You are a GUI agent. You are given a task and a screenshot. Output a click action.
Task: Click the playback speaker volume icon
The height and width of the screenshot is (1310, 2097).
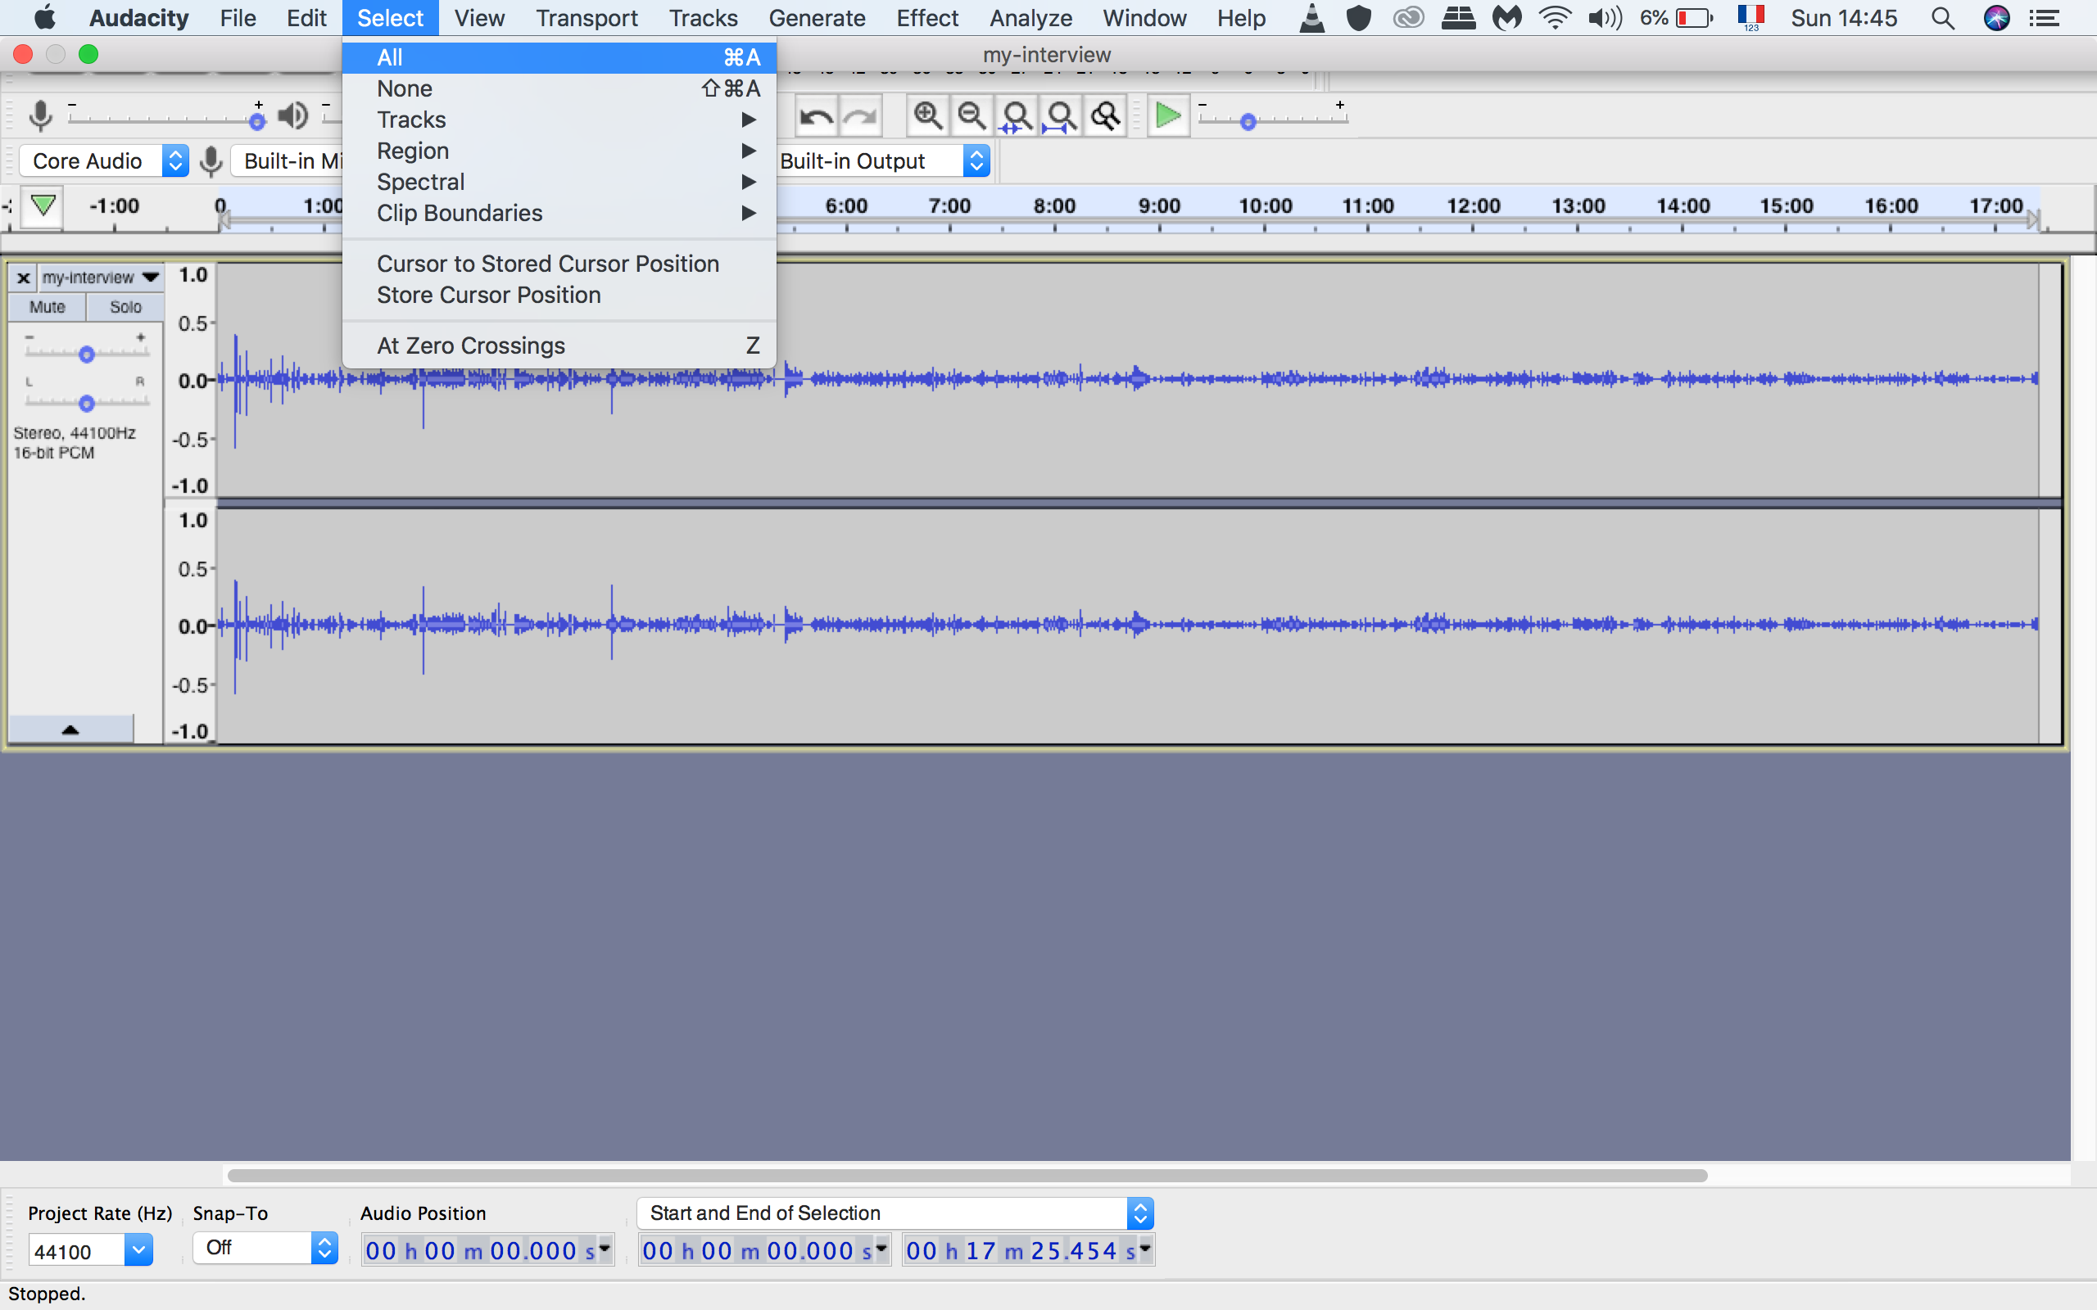point(293,115)
